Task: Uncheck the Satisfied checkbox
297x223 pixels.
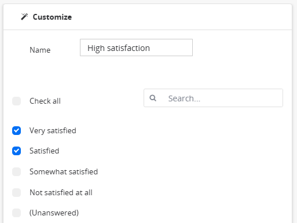Action: 17,151
